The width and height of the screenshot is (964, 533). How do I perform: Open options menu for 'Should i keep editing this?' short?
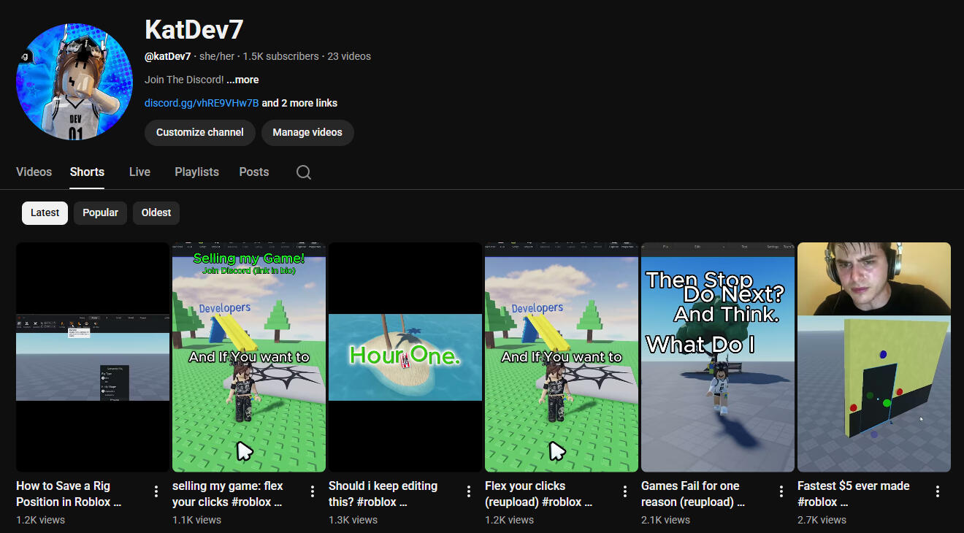469,491
